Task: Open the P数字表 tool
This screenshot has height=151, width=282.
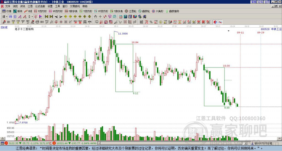Action: [x=71, y=11]
